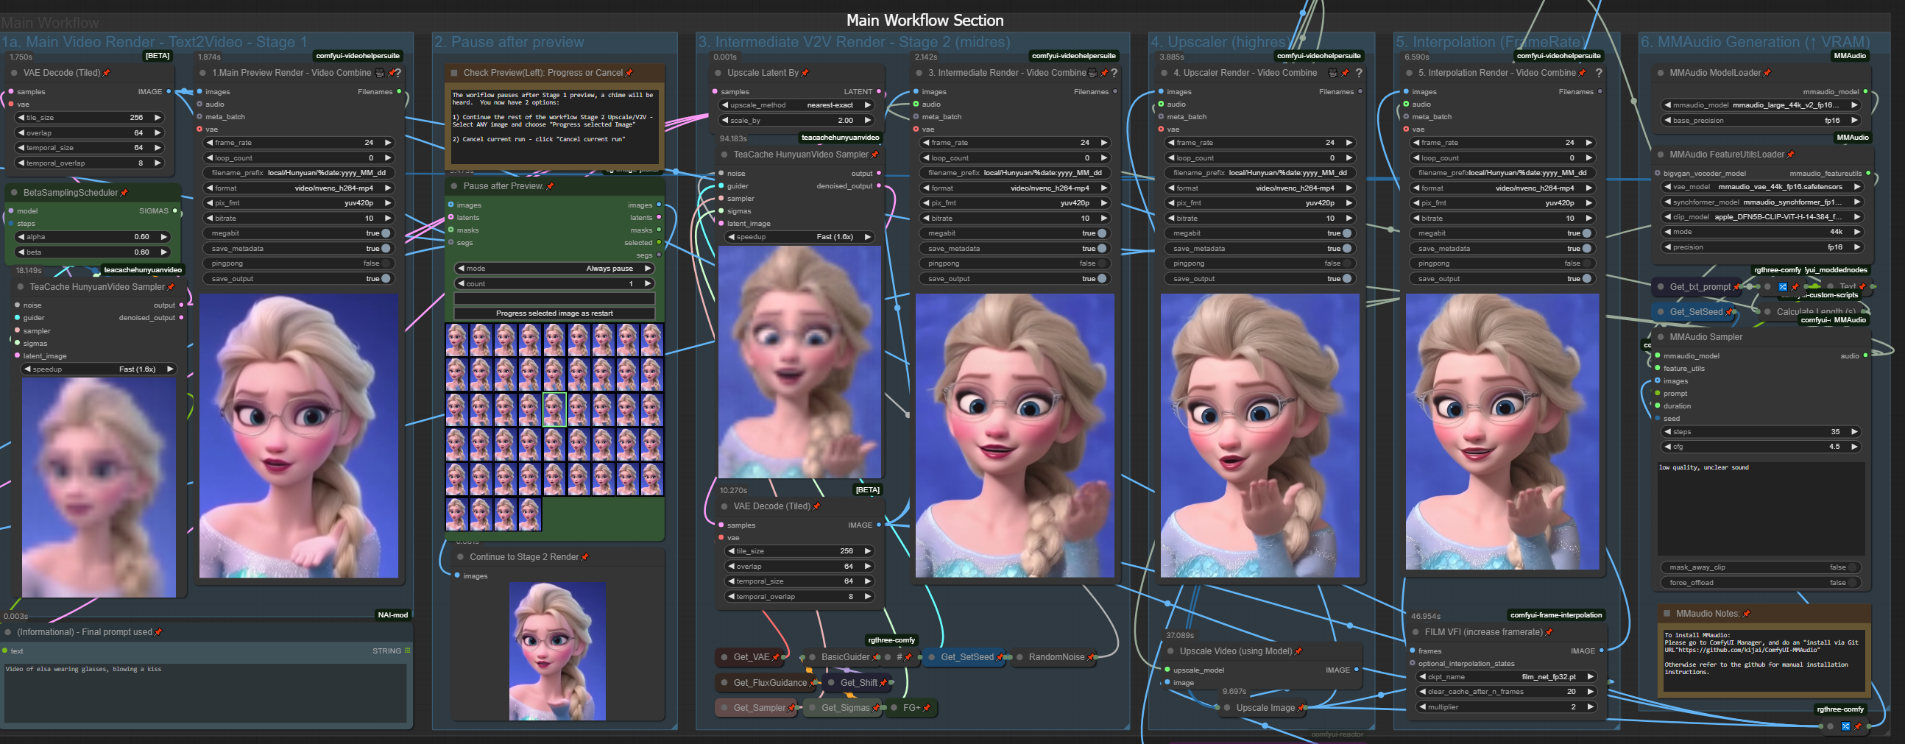Click 'Progress selected image as restart' button
Image resolution: width=1905 pixels, height=744 pixels.
coord(554,313)
